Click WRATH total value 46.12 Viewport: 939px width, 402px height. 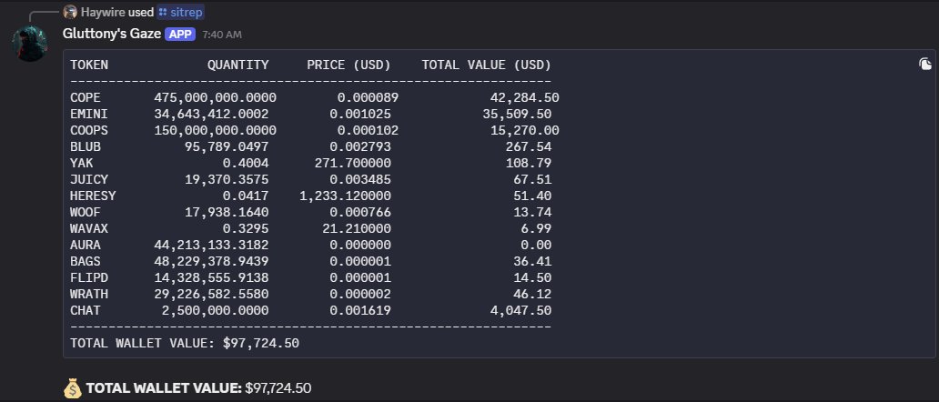pyautogui.click(x=533, y=294)
